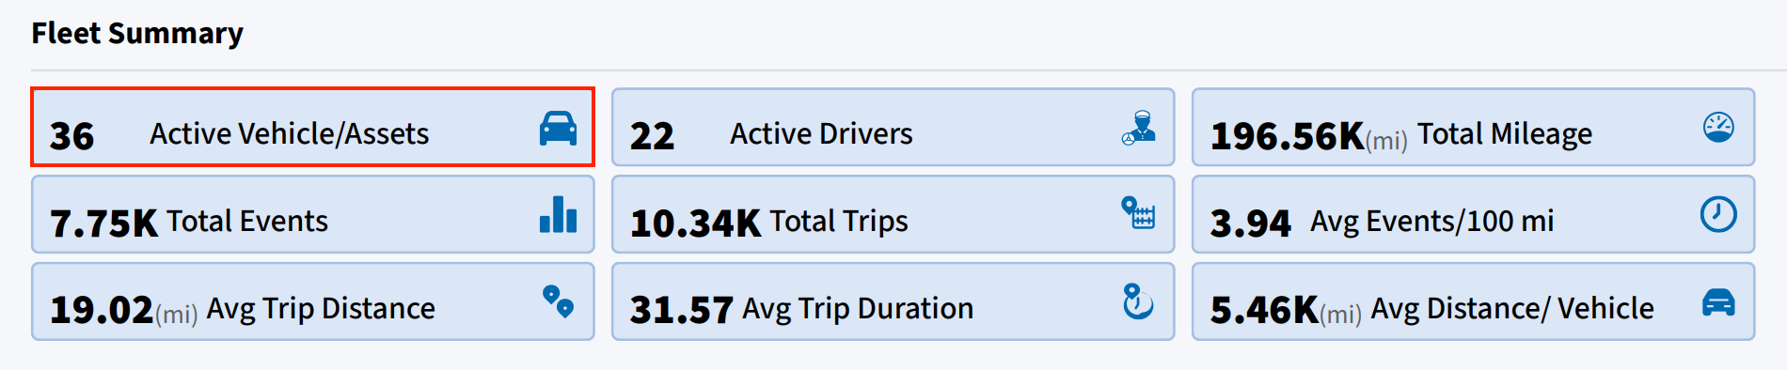The height and width of the screenshot is (370, 1787).
Task: Select the Avg Events/100 mi tile
Action: point(1474,214)
